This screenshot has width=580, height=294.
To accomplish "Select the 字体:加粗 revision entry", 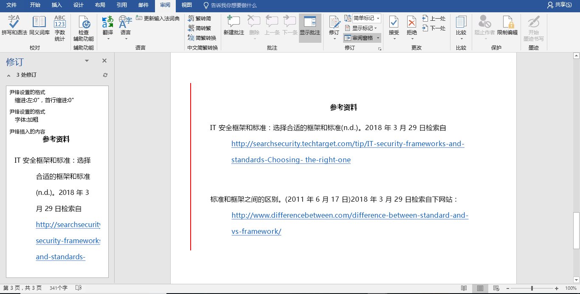I will pos(27,119).
